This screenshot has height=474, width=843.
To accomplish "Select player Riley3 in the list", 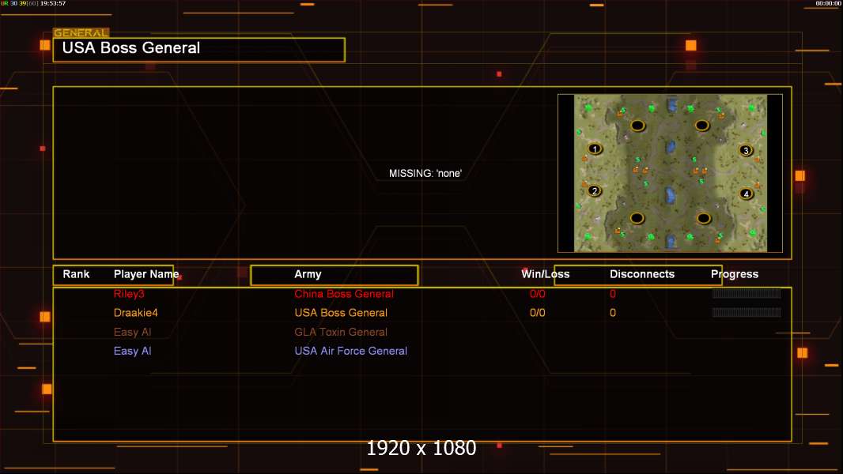I will [x=129, y=294].
